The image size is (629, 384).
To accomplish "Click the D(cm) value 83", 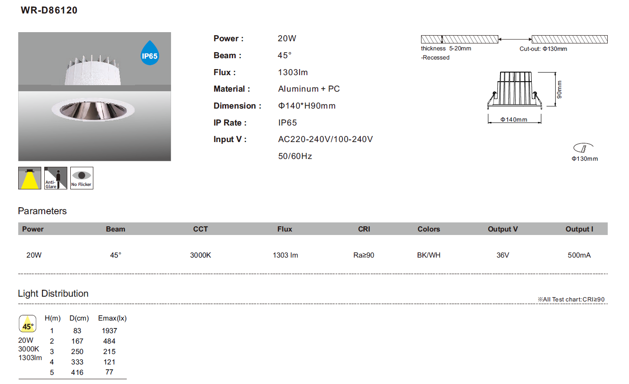I will [77, 331].
